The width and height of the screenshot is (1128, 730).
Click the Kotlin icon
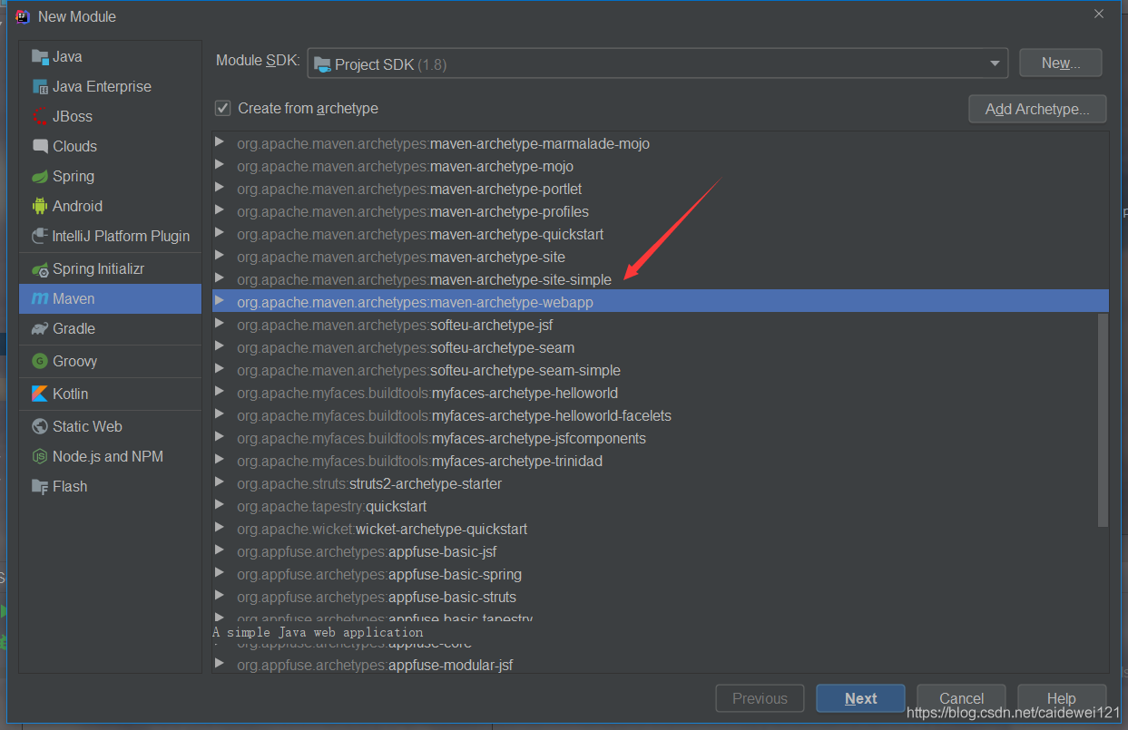click(x=40, y=394)
